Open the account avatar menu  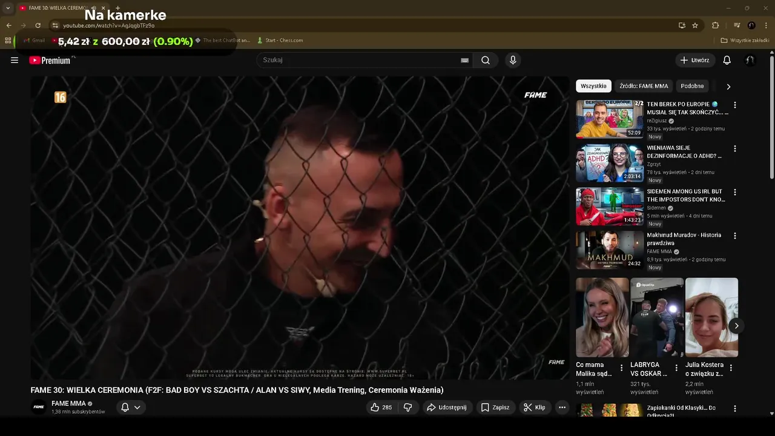click(750, 60)
